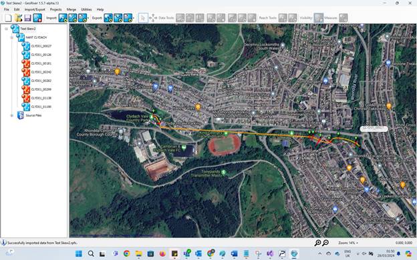
Task: Click the status bar information icon
Action: click(4, 243)
